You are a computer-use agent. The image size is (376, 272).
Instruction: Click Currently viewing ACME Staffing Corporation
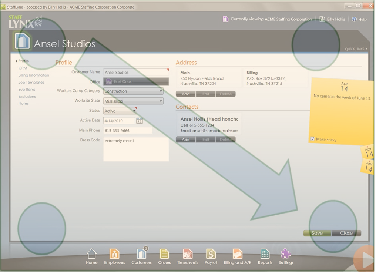(271, 19)
